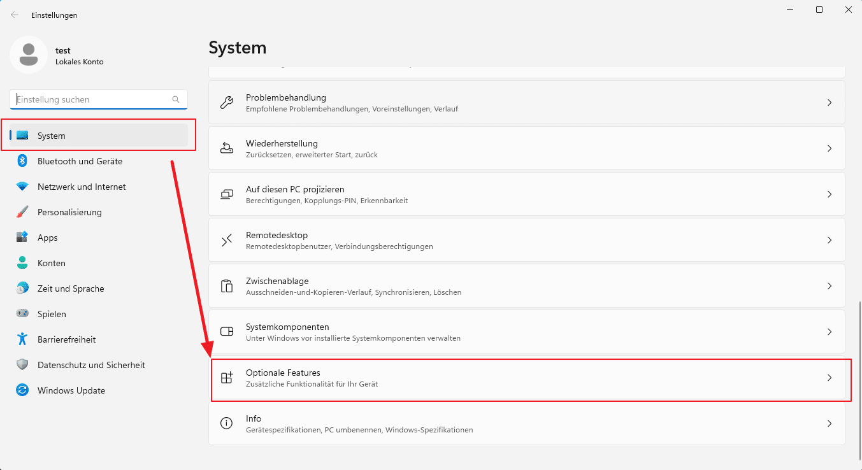Expand the Remotedesktop settings chevron

point(830,240)
